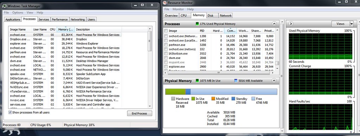The width and height of the screenshot is (360, 136).
Task: Sort by the User Name column header
Action: tap(40, 29)
